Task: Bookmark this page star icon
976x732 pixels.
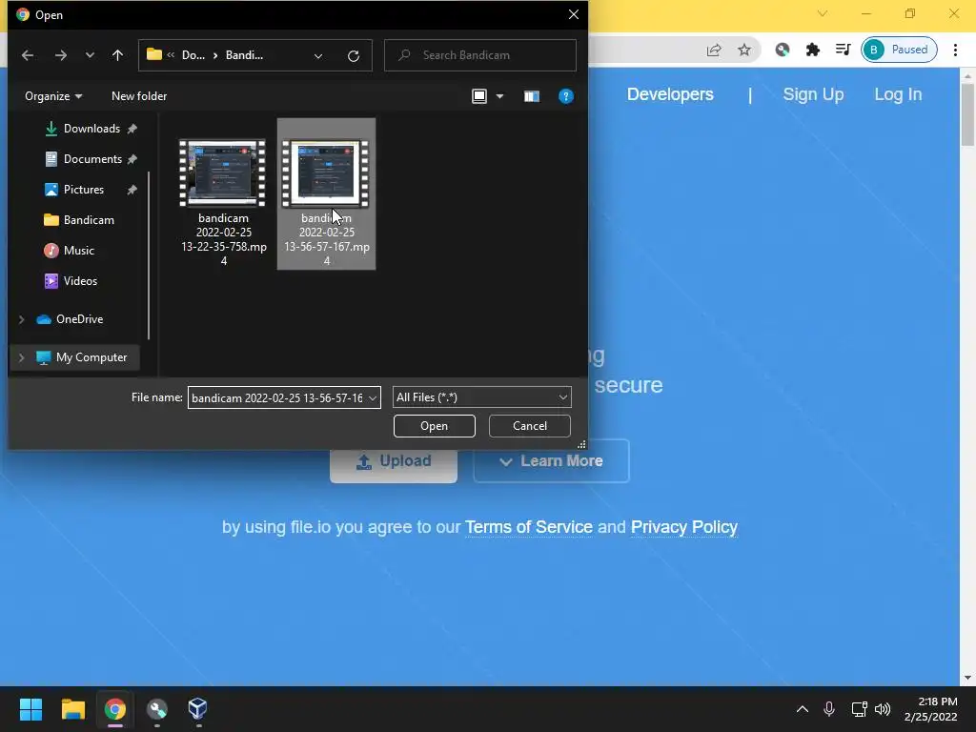Action: coord(743,50)
